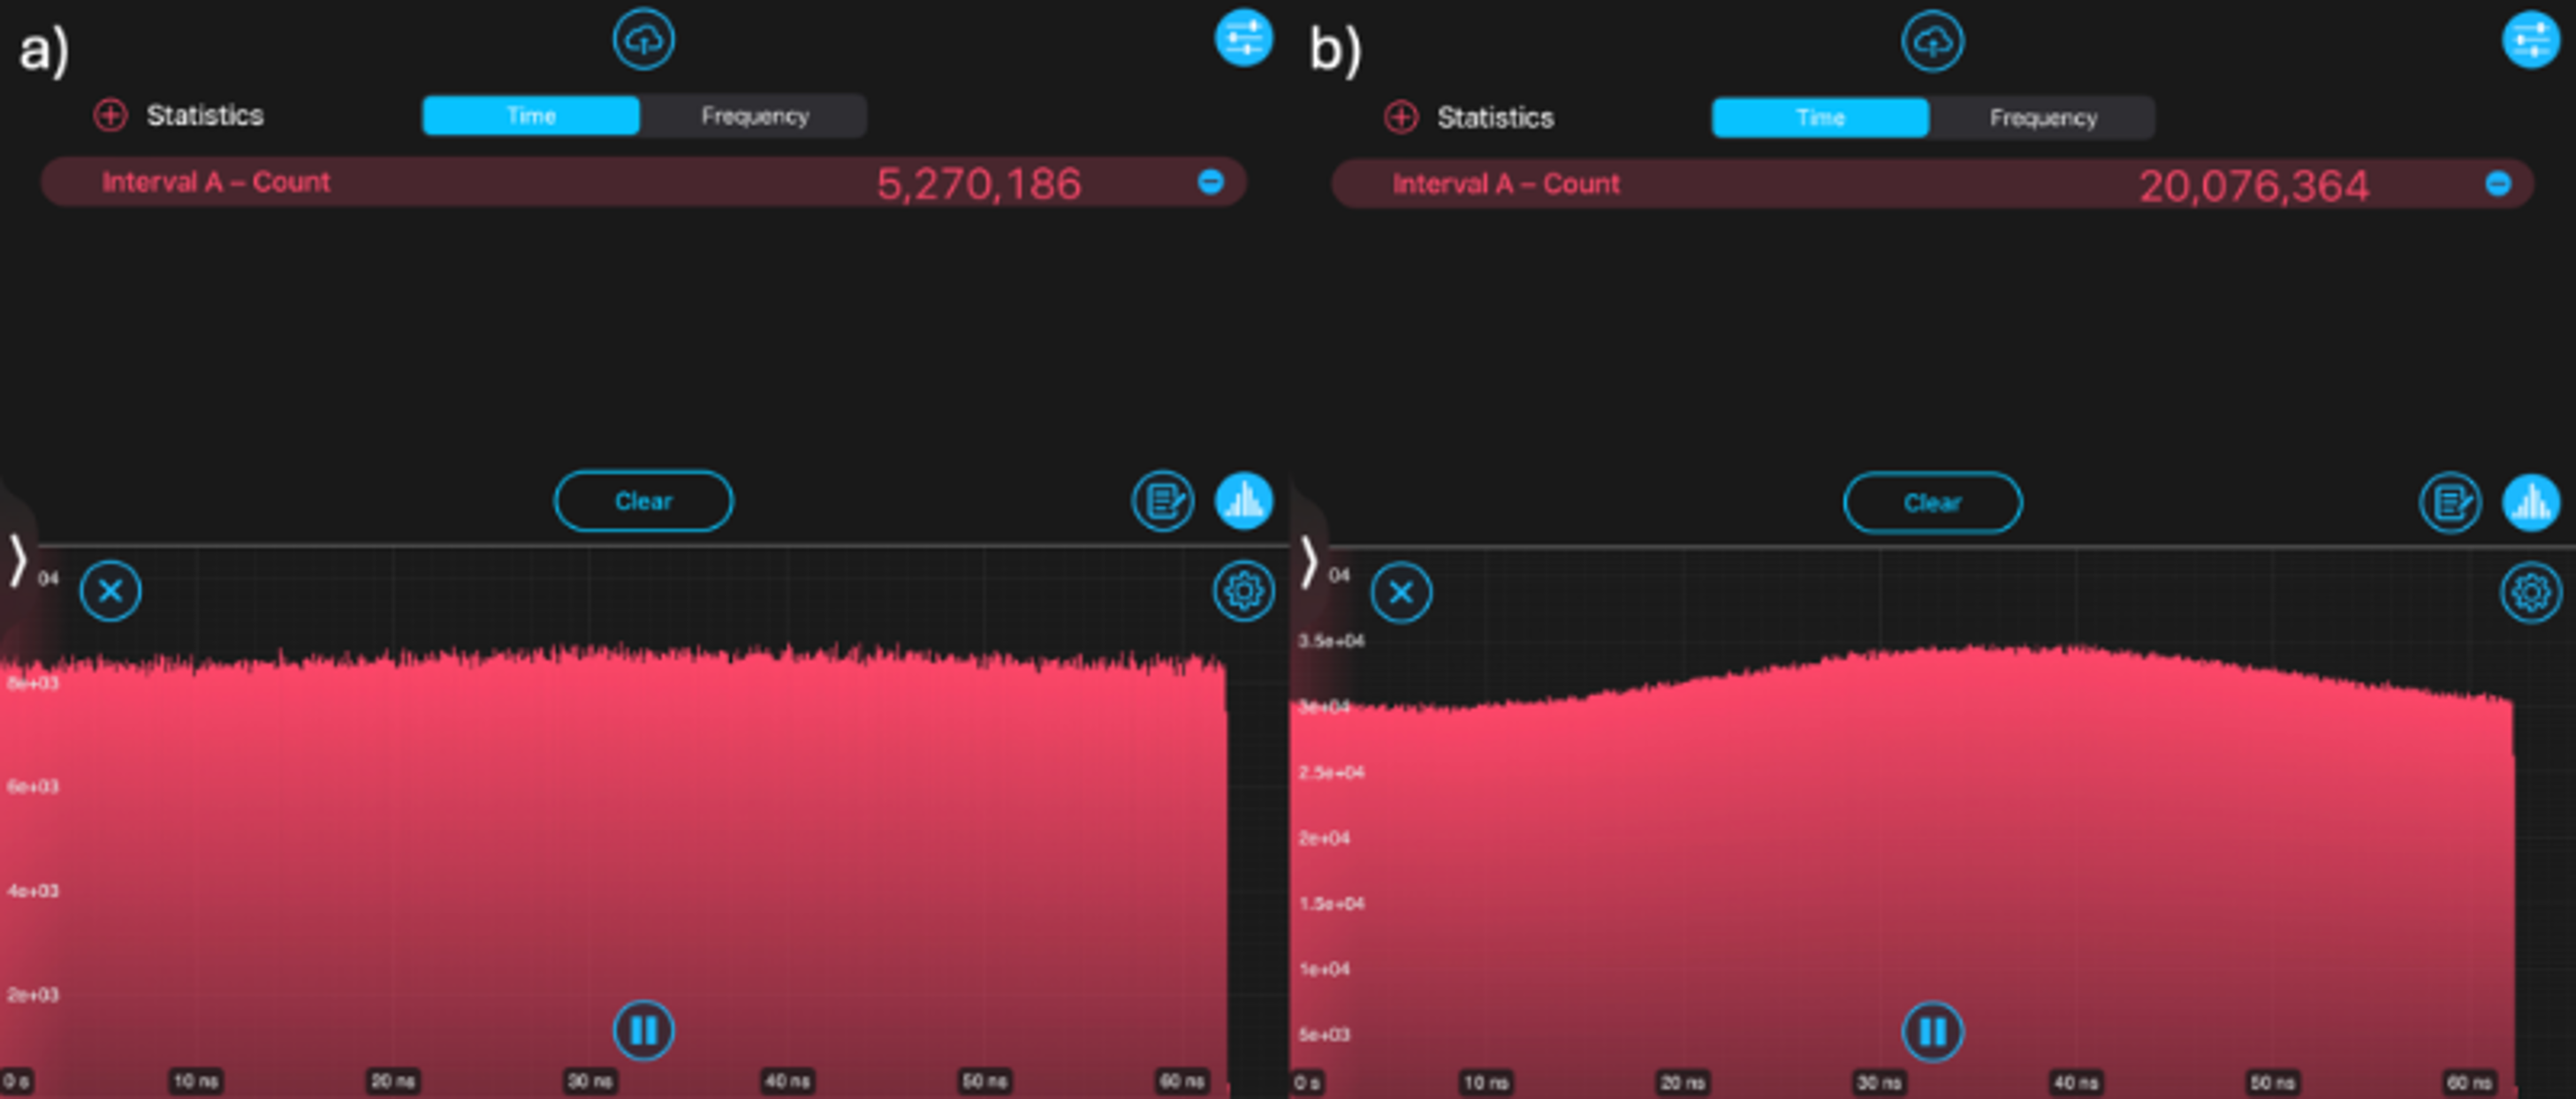Open the sliders settings icon in panel a
Image resolution: width=2576 pixels, height=1099 pixels.
pyautogui.click(x=1244, y=39)
